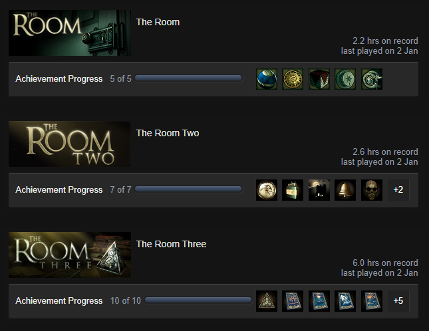
Task: Click the red cube achievement icon
Action: point(319,79)
